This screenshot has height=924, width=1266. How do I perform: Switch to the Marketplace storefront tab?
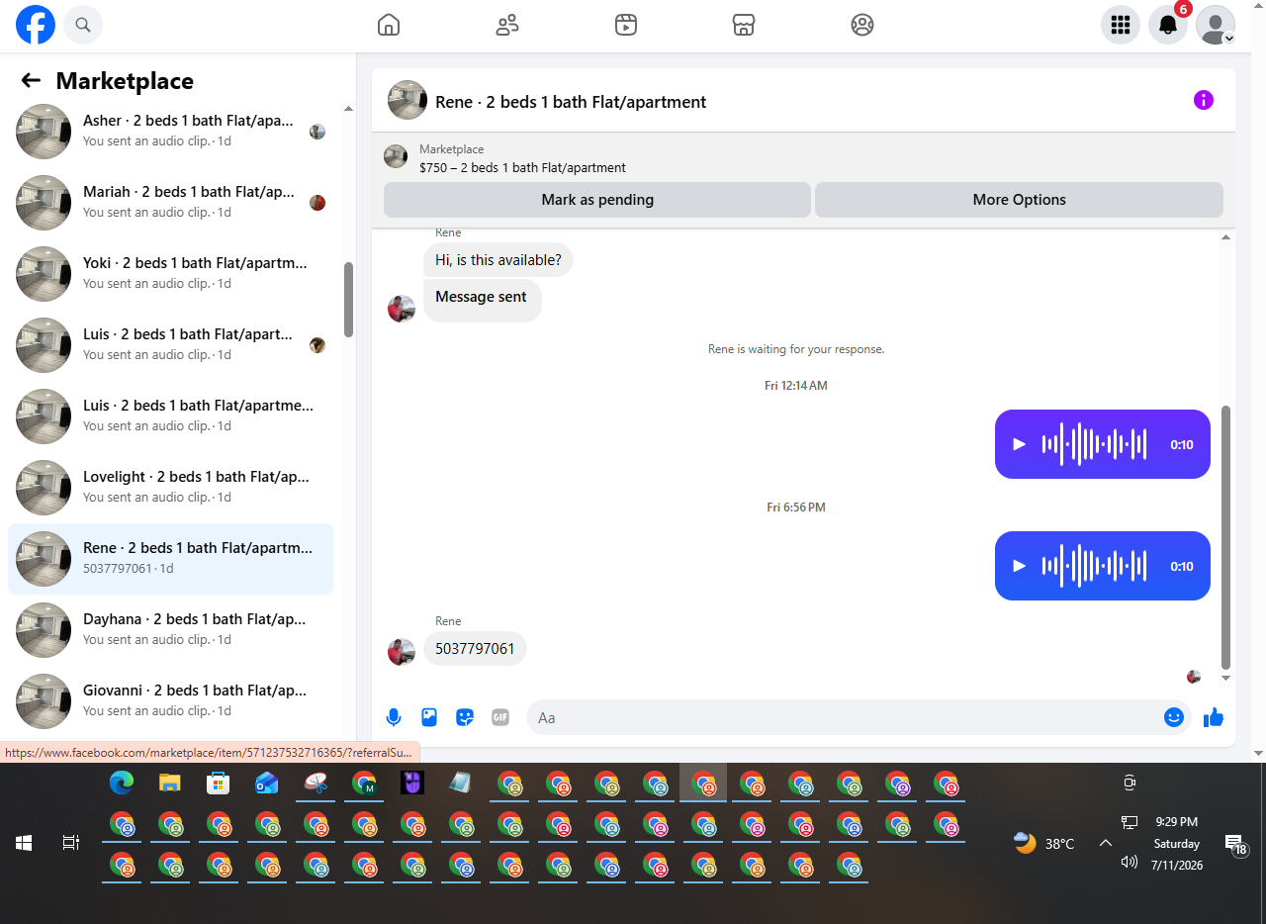point(744,25)
